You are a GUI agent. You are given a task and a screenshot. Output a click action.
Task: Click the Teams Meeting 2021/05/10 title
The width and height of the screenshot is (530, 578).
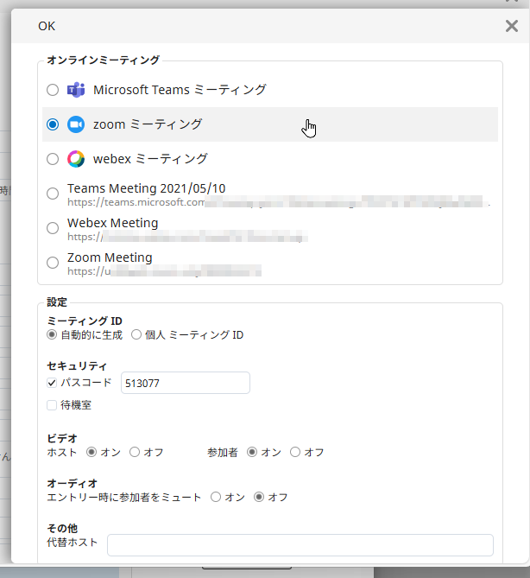click(146, 188)
